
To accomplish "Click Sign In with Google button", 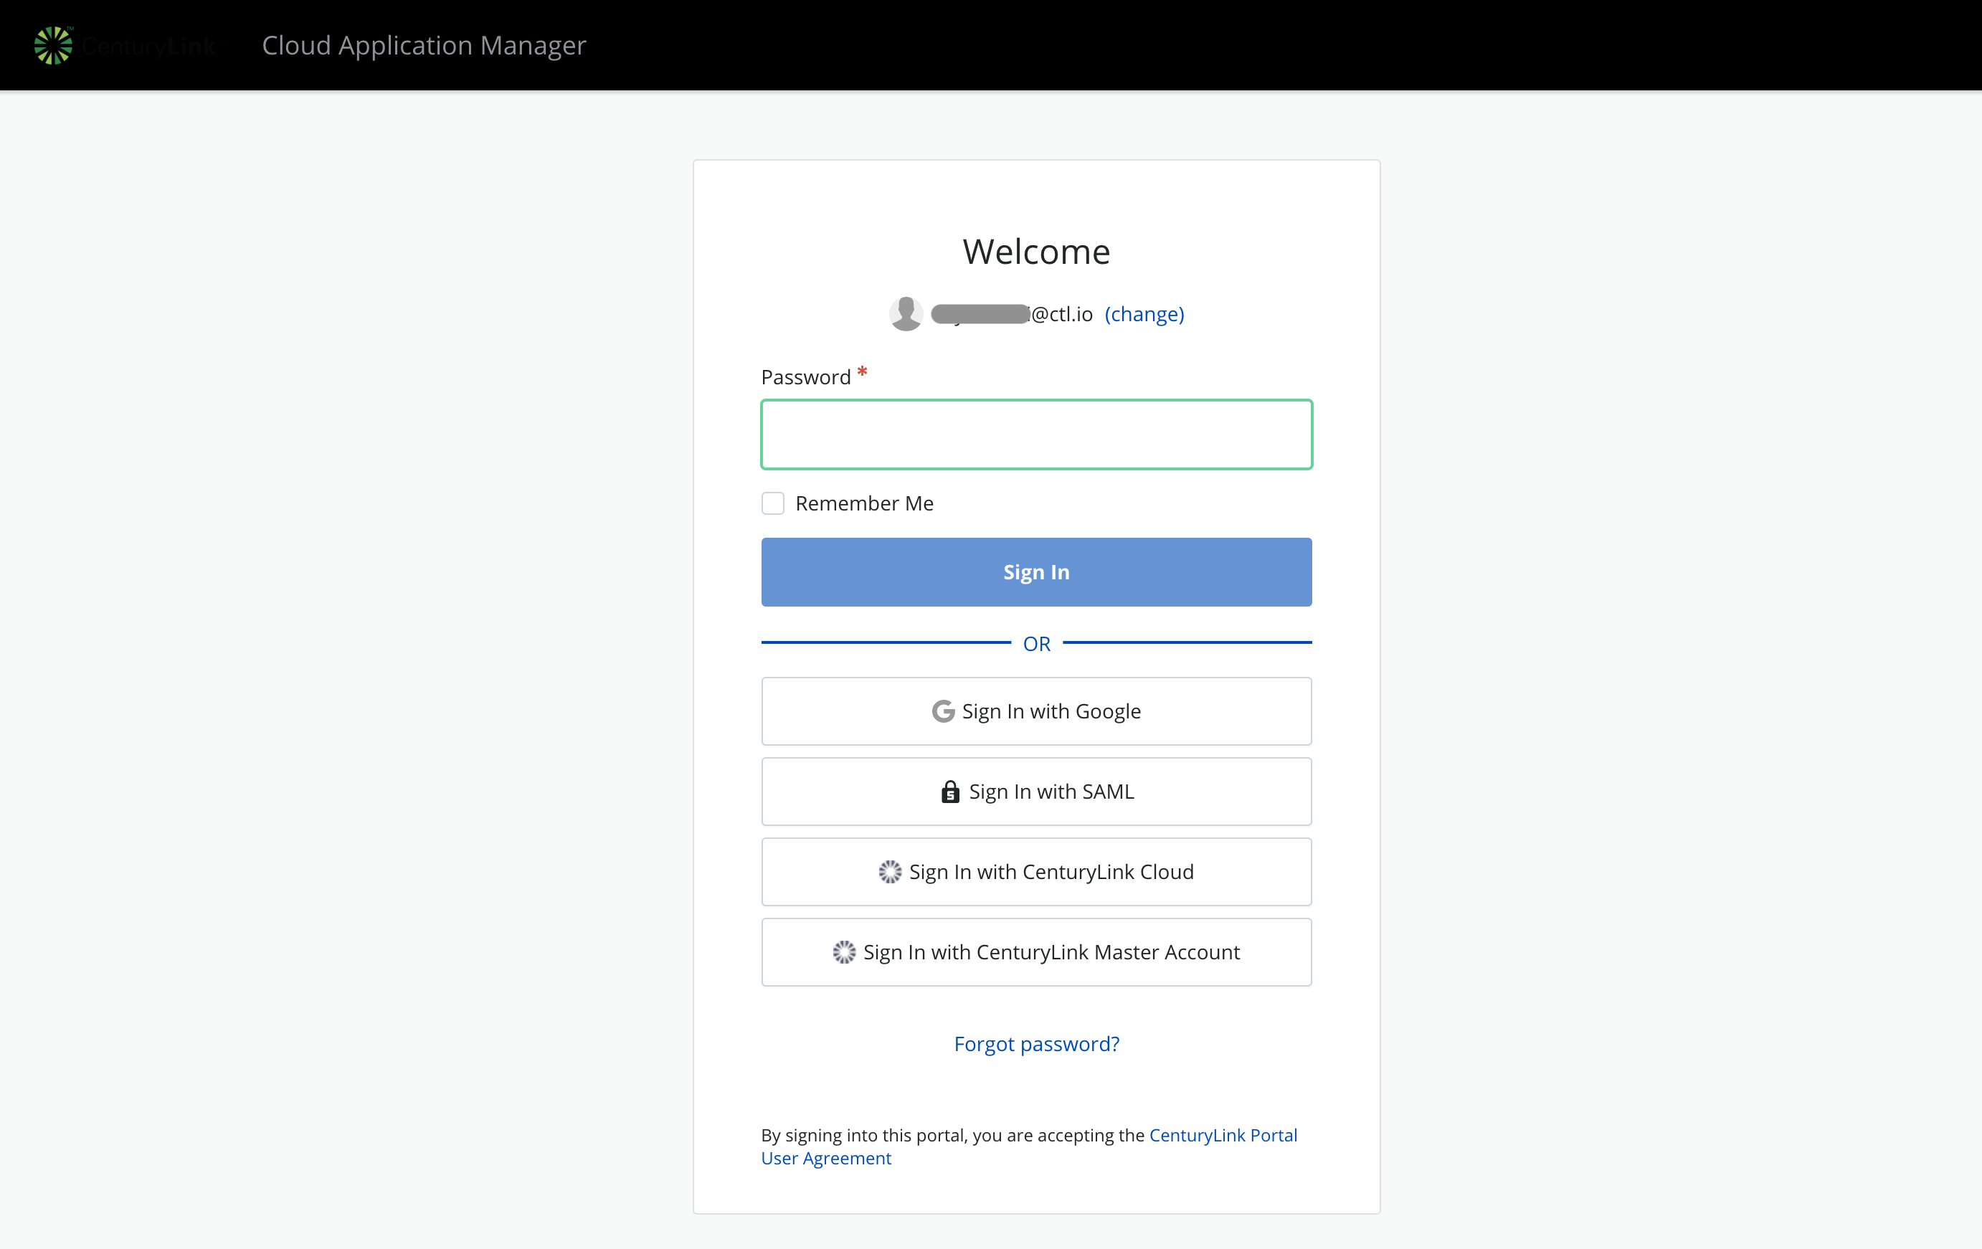I will pyautogui.click(x=1035, y=709).
